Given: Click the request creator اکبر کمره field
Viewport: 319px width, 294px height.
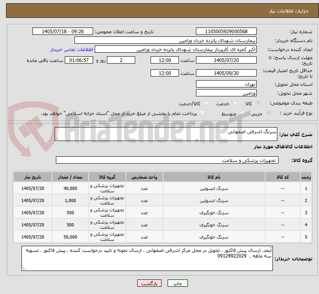Looking at the screenshot, I should (176, 49).
